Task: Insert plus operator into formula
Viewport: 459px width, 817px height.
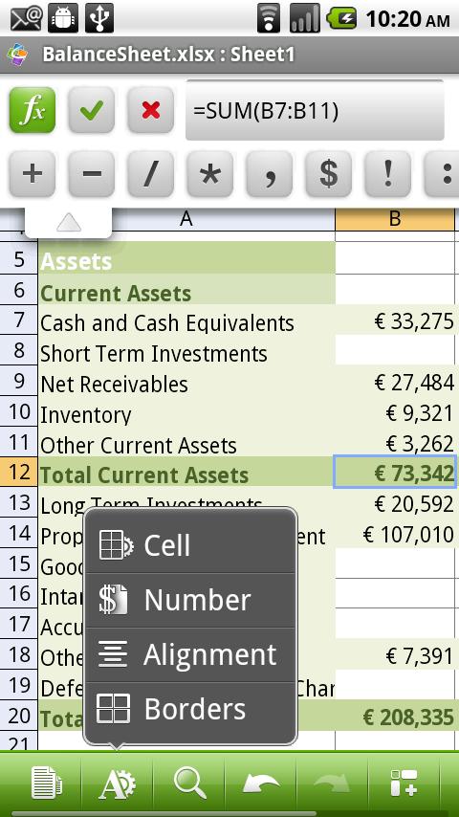Action: (33, 173)
